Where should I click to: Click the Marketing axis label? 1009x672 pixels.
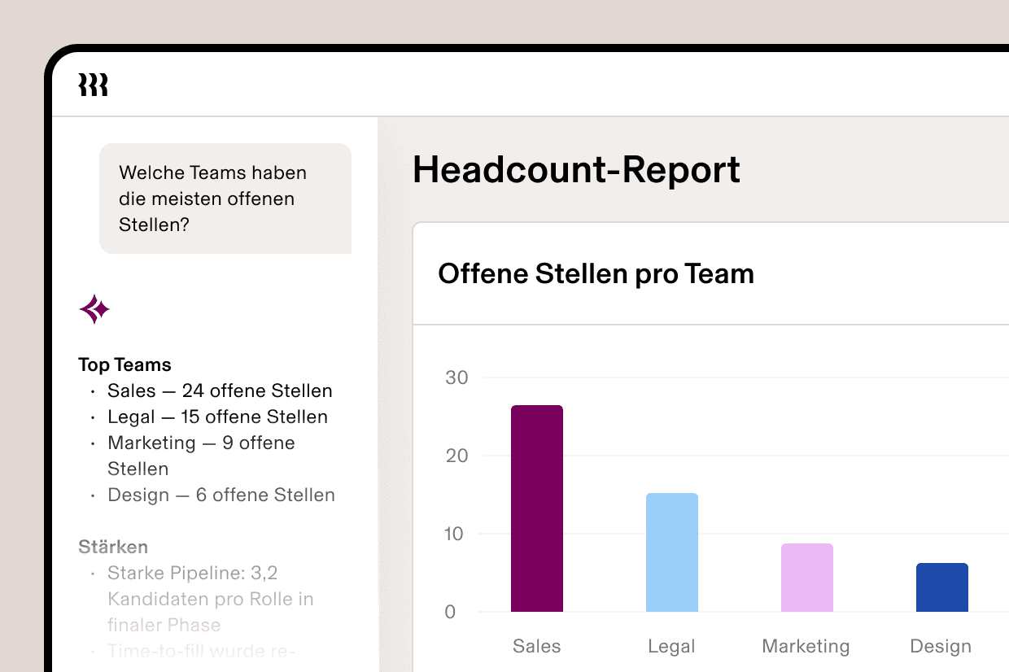(806, 647)
